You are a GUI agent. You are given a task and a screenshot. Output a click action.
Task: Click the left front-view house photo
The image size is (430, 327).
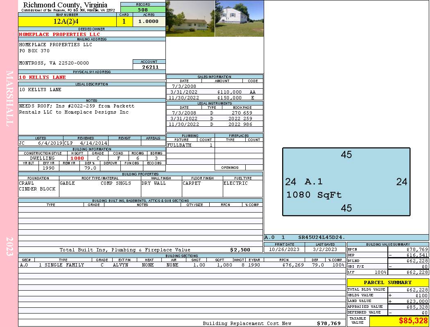(x=190, y=18)
